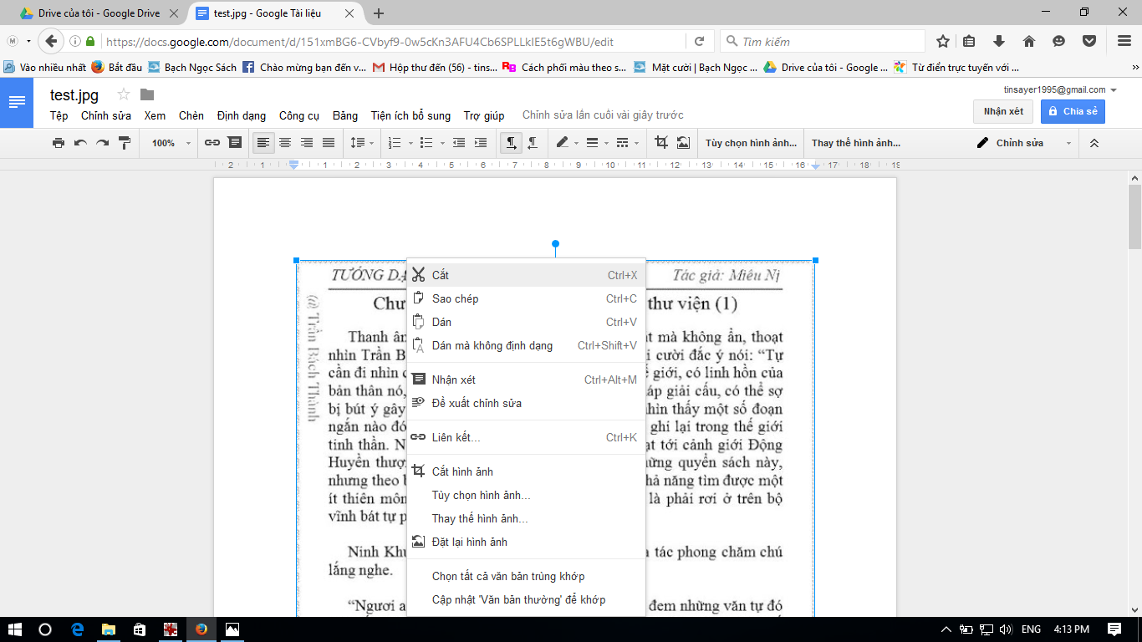The image size is (1142, 642).
Task: Click the reset image toolbar icon
Action: point(683,143)
